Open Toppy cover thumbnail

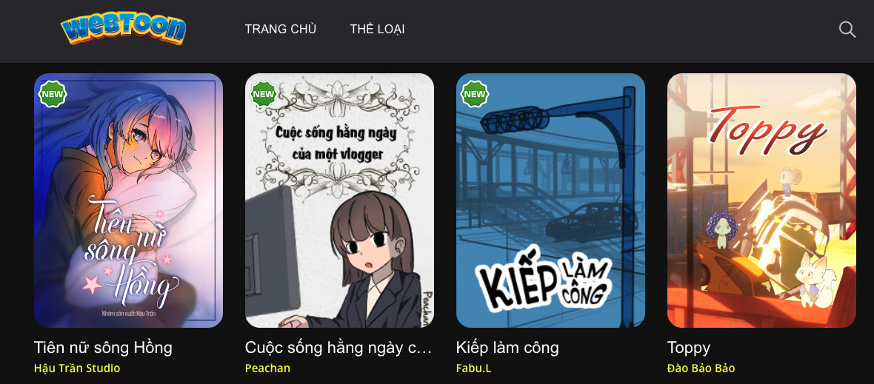coord(761,201)
